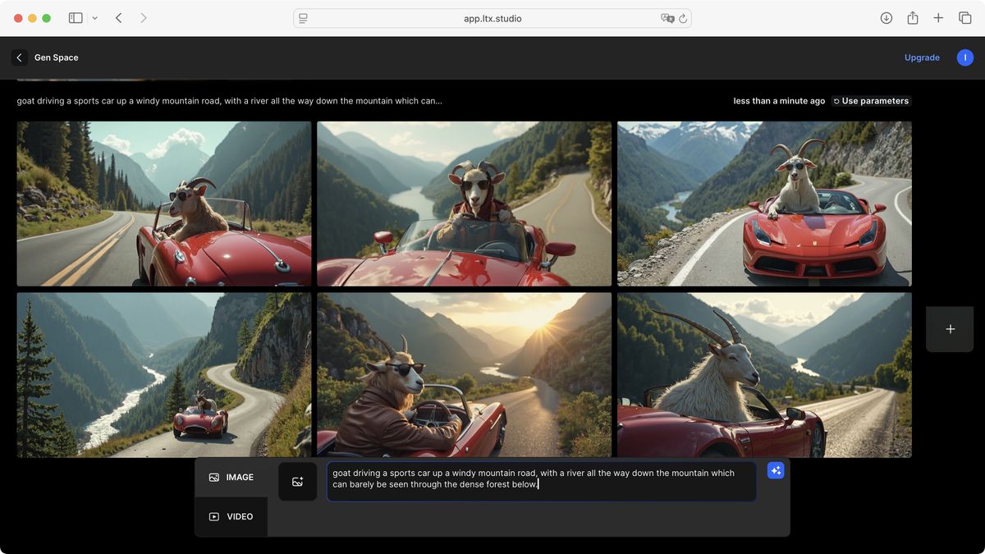Click the Safari share icon
This screenshot has width=985, height=554.
[x=913, y=18]
